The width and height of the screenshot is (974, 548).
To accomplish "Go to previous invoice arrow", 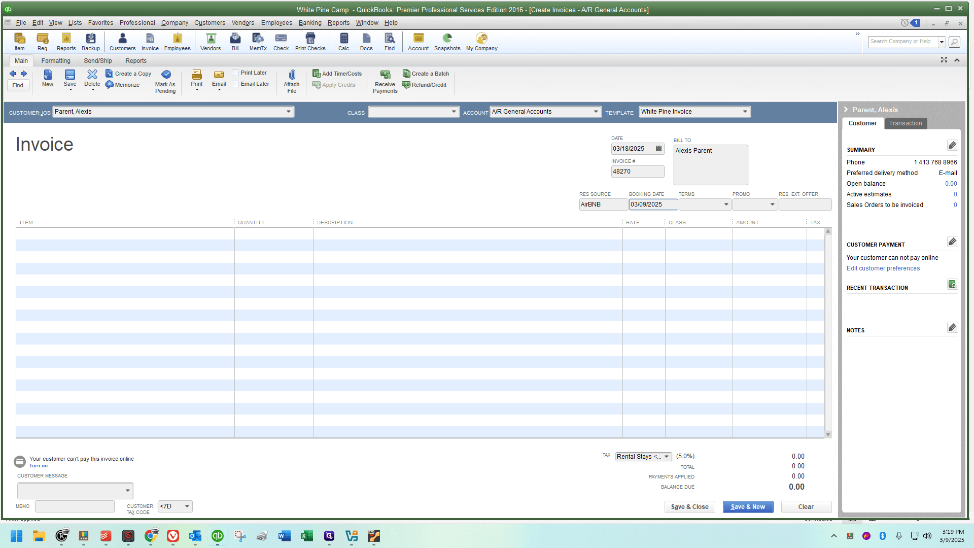I will click(13, 74).
